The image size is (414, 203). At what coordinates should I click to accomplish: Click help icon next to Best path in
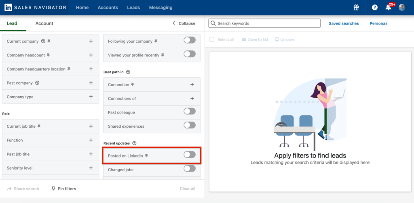pos(128,72)
